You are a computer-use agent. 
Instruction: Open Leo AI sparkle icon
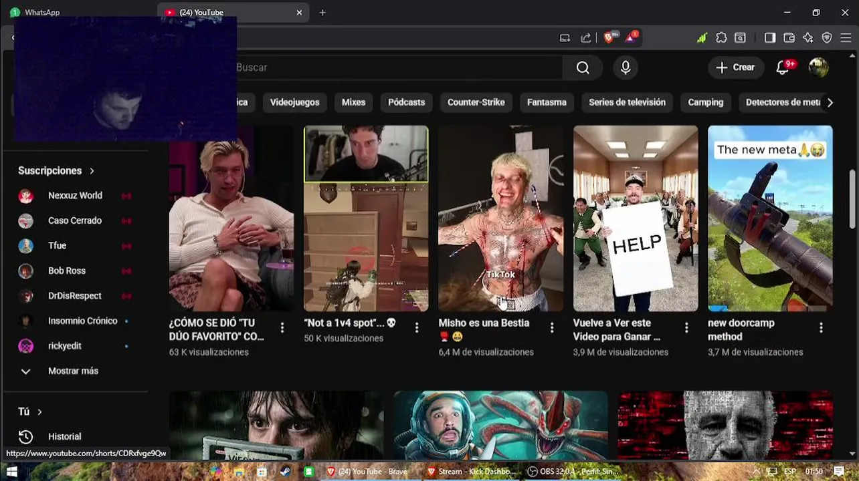tap(808, 38)
